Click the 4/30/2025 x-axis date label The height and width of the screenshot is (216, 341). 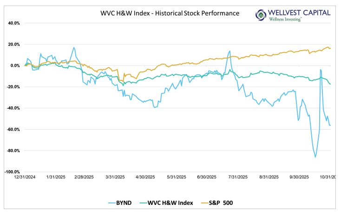(x=146, y=177)
